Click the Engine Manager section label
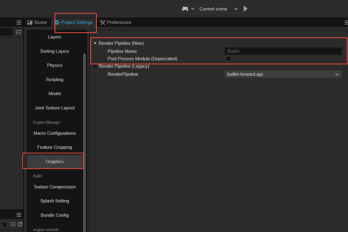 [46, 123]
